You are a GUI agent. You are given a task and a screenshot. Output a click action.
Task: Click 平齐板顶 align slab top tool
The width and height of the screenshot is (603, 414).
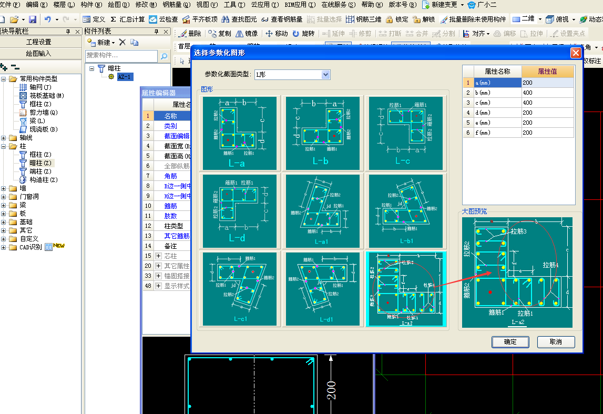(x=200, y=19)
